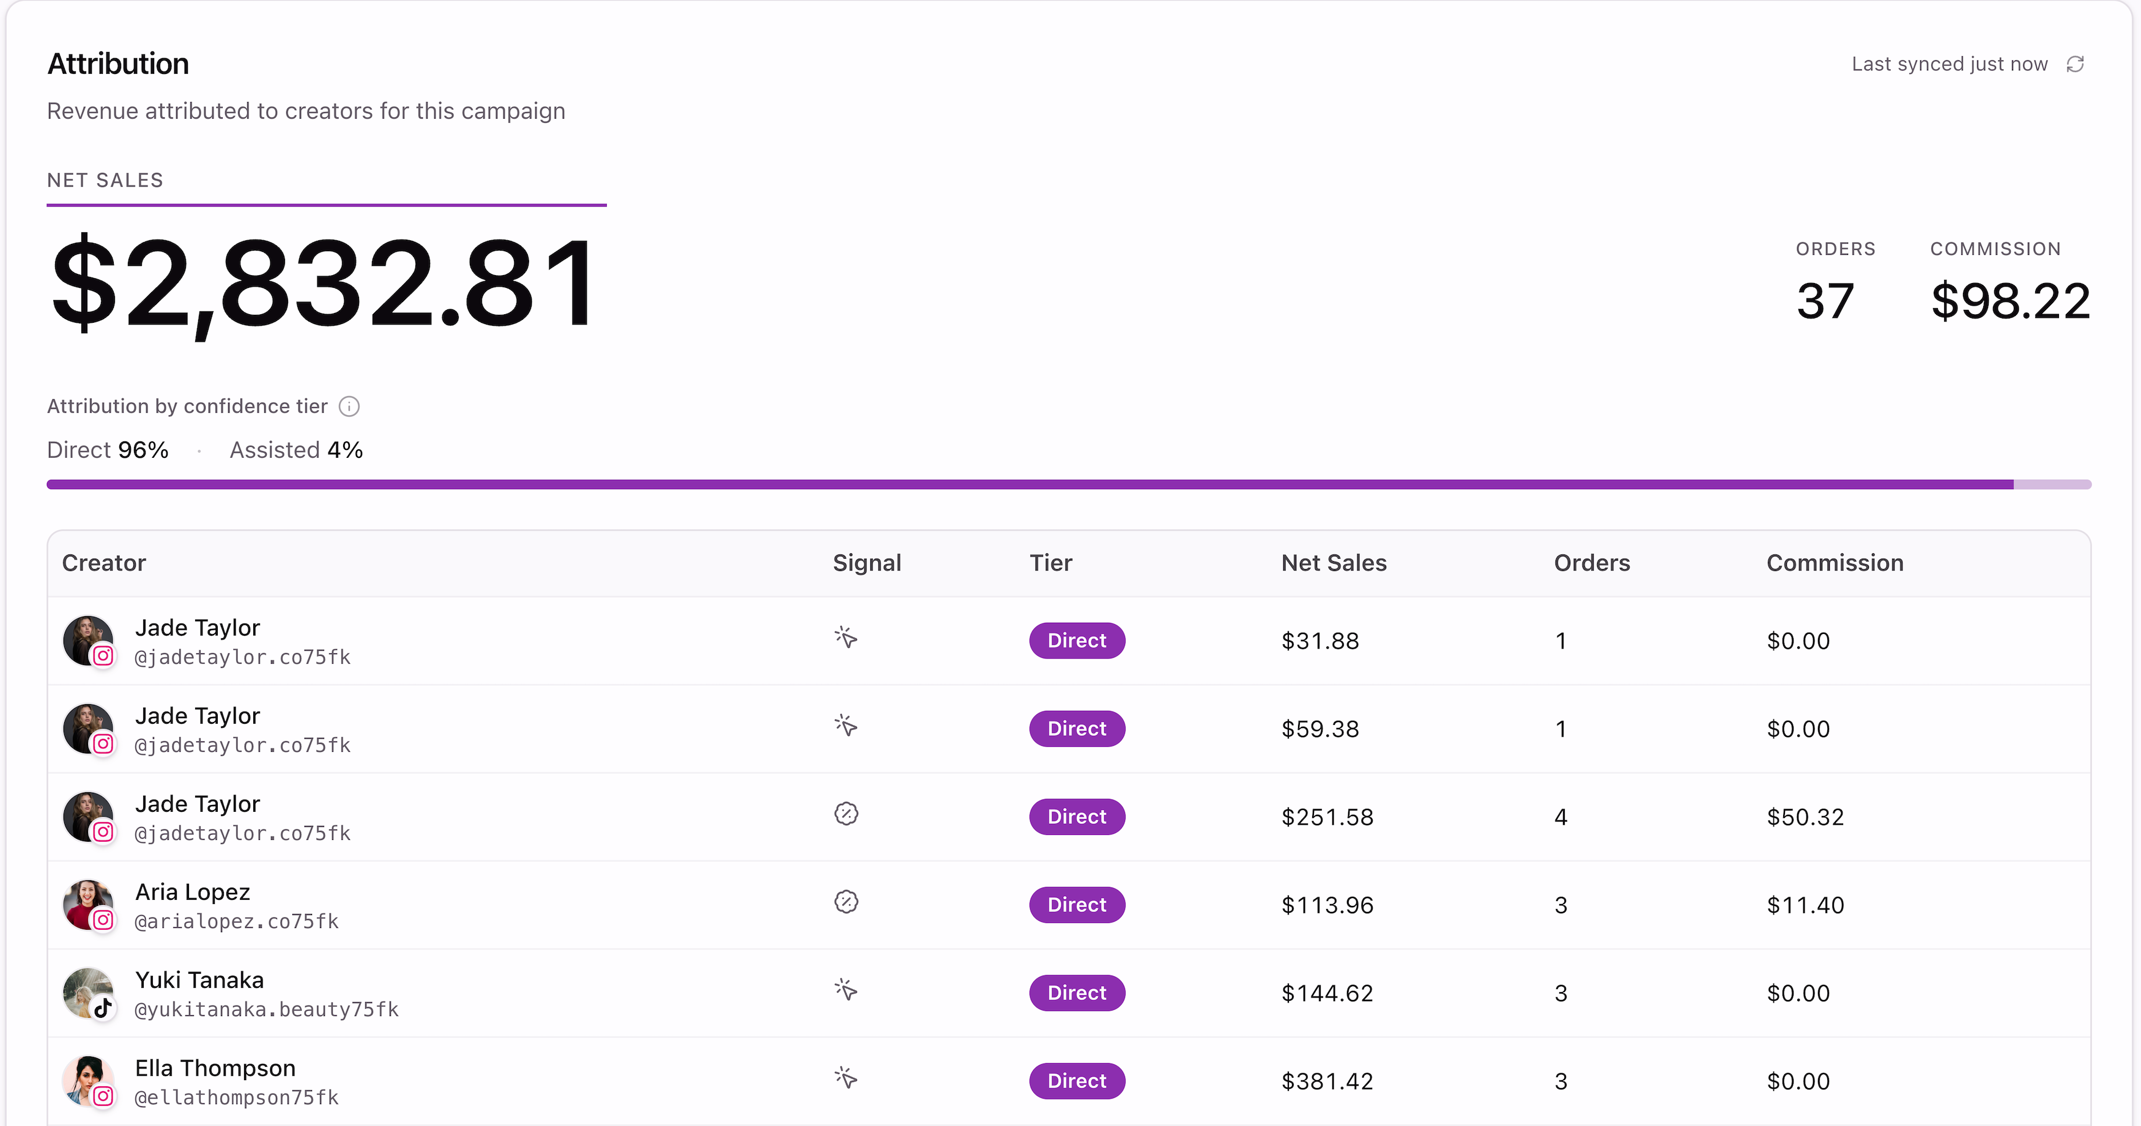Screen dimensions: 2141x1126
Task: Click the $50.32 commission cell
Action: click(x=1805, y=816)
